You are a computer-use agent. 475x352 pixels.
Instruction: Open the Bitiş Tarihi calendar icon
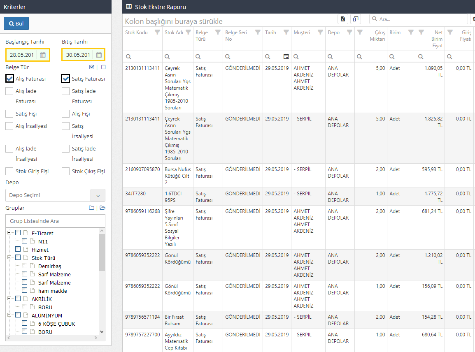coord(99,55)
